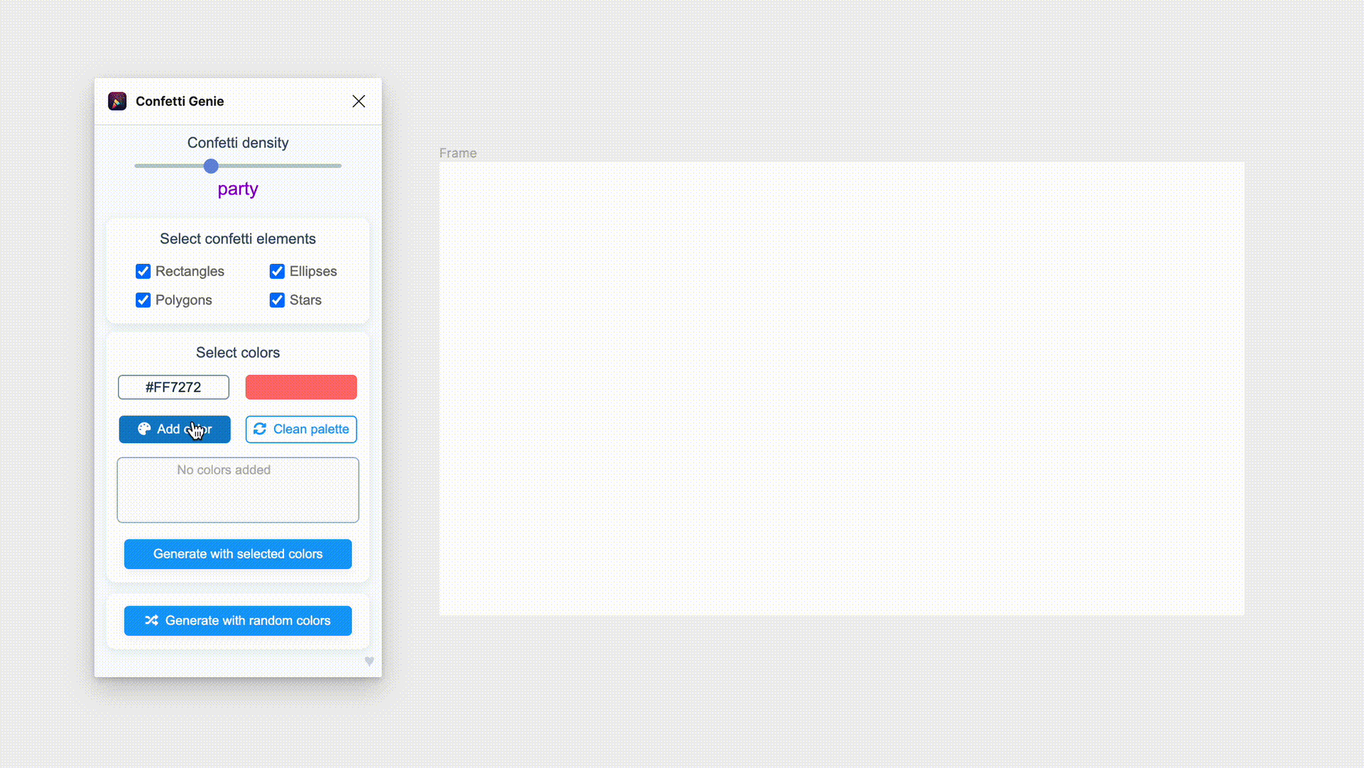Select the #FF7272 hex color input field

pos(173,386)
